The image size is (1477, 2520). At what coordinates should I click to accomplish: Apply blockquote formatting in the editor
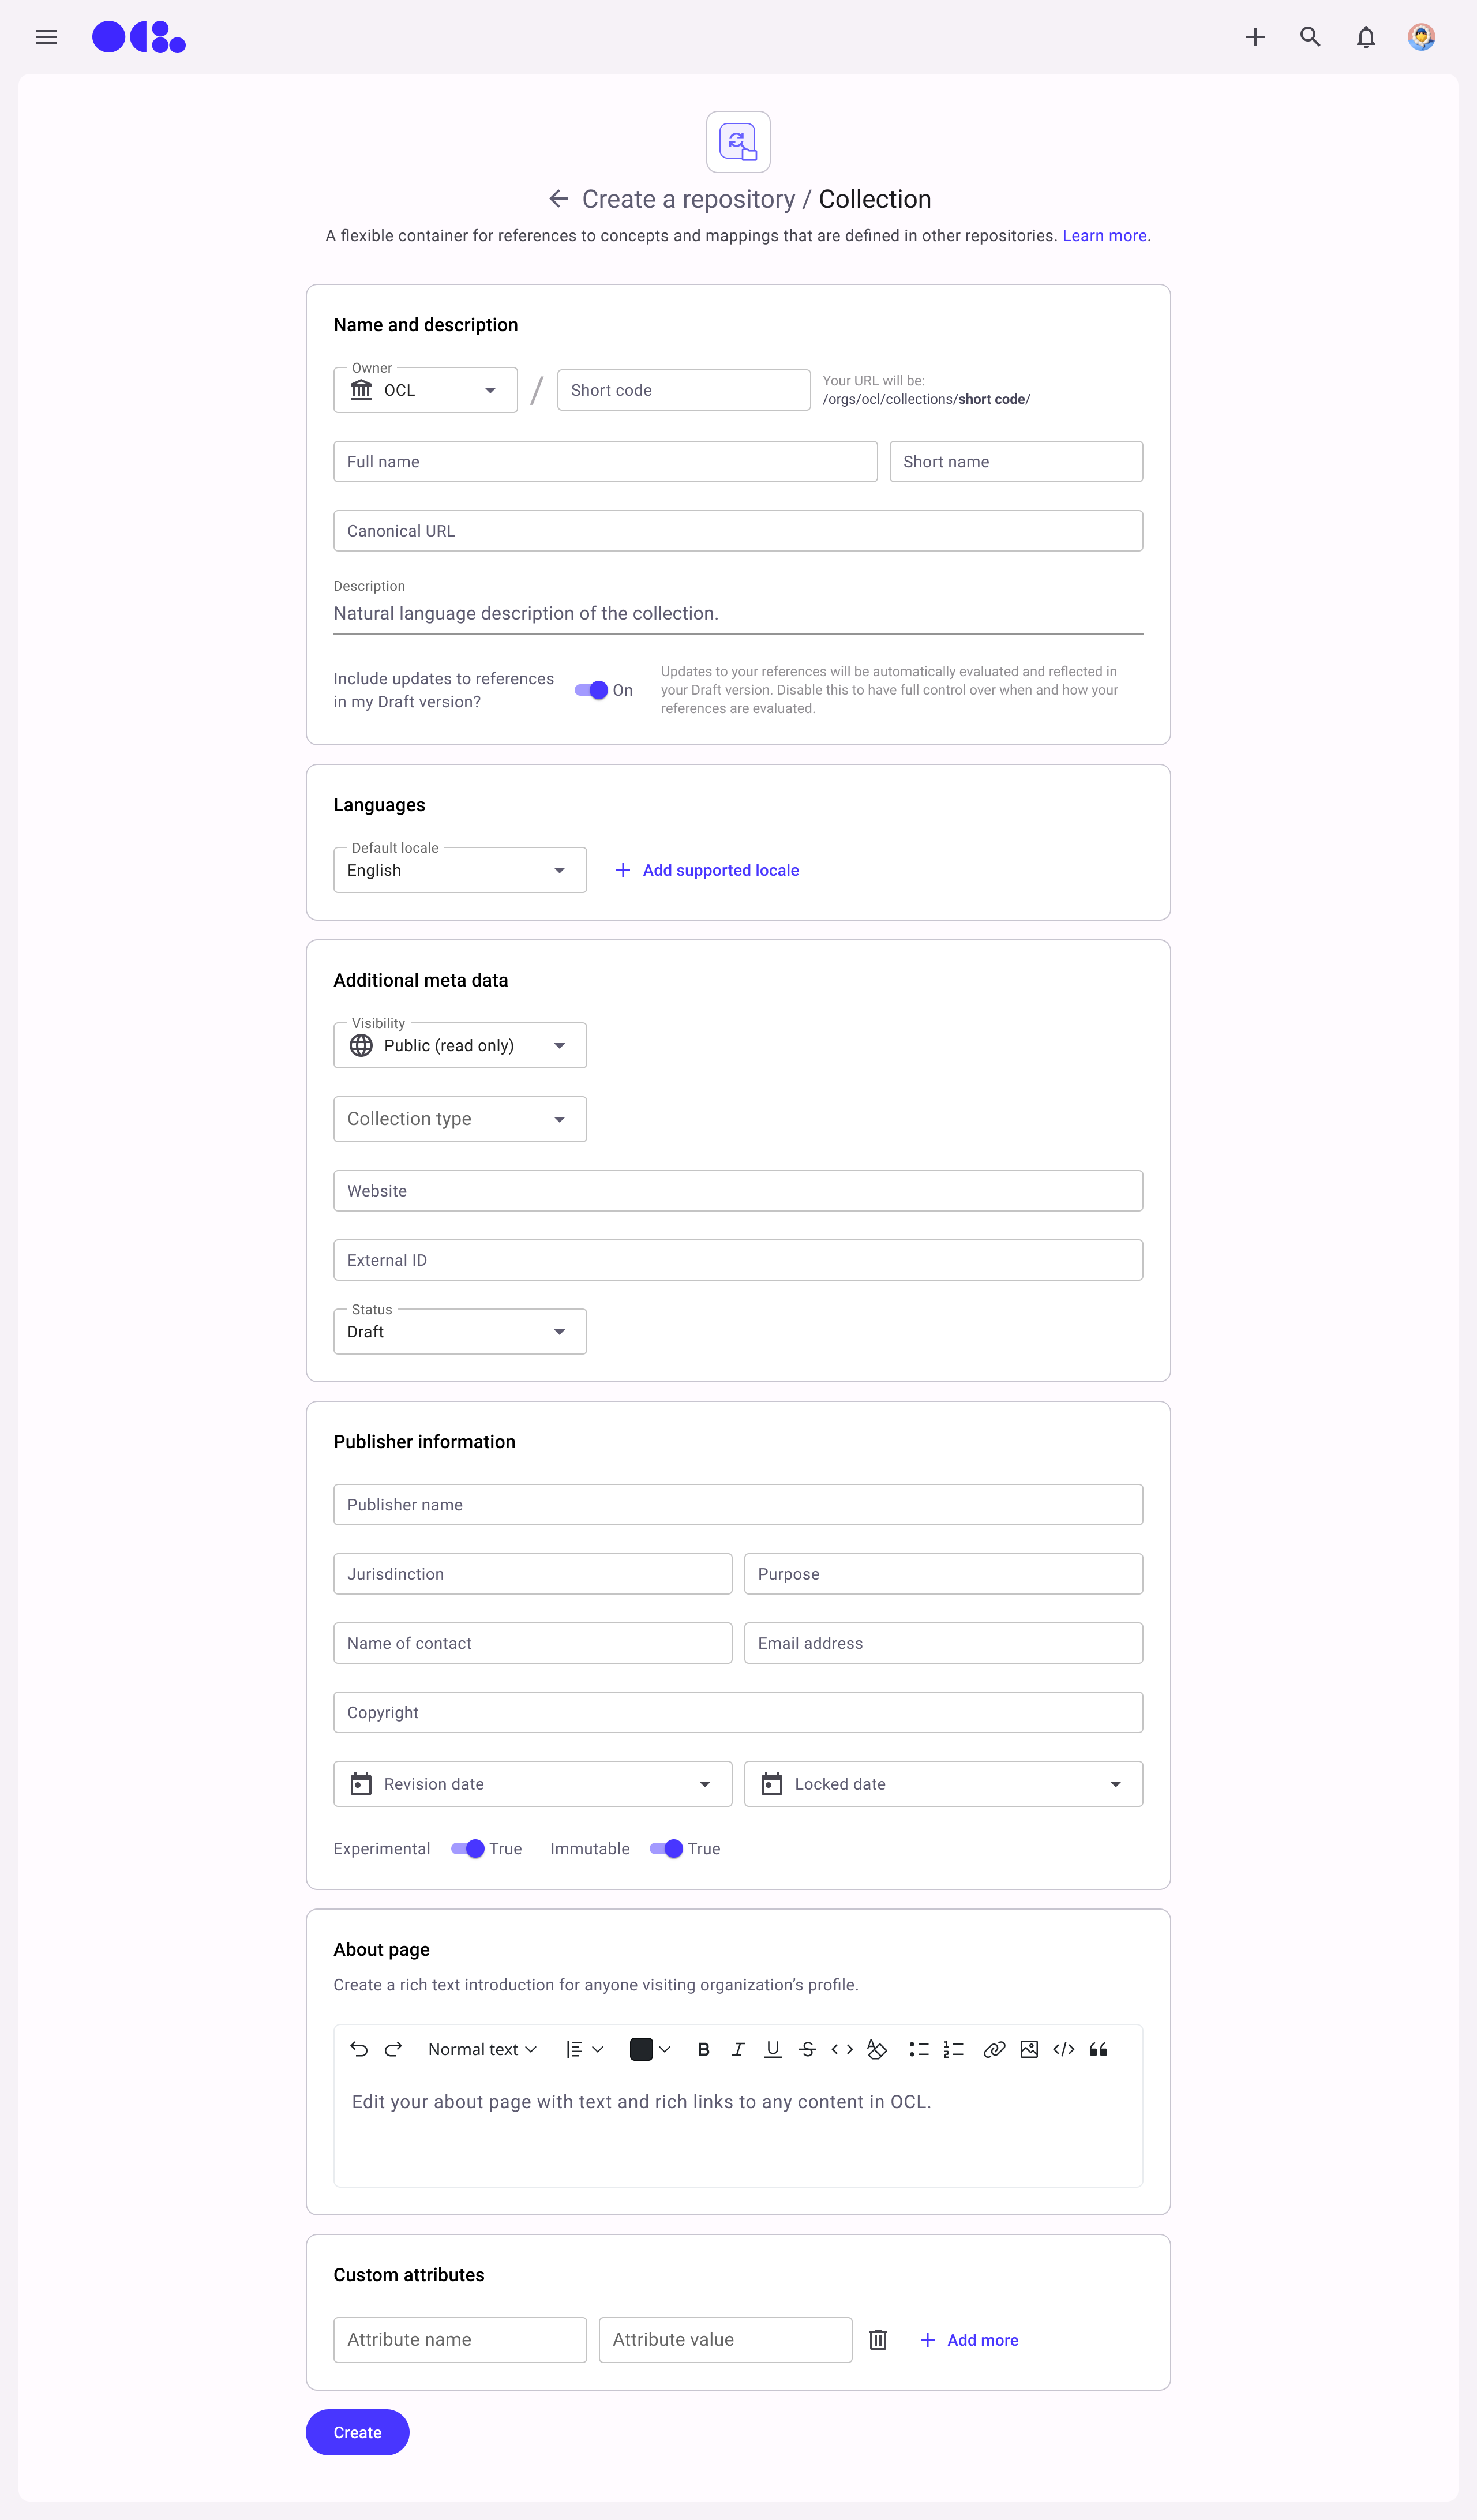[1098, 2049]
